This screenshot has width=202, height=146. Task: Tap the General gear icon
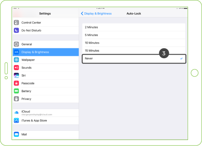pos(16,44)
